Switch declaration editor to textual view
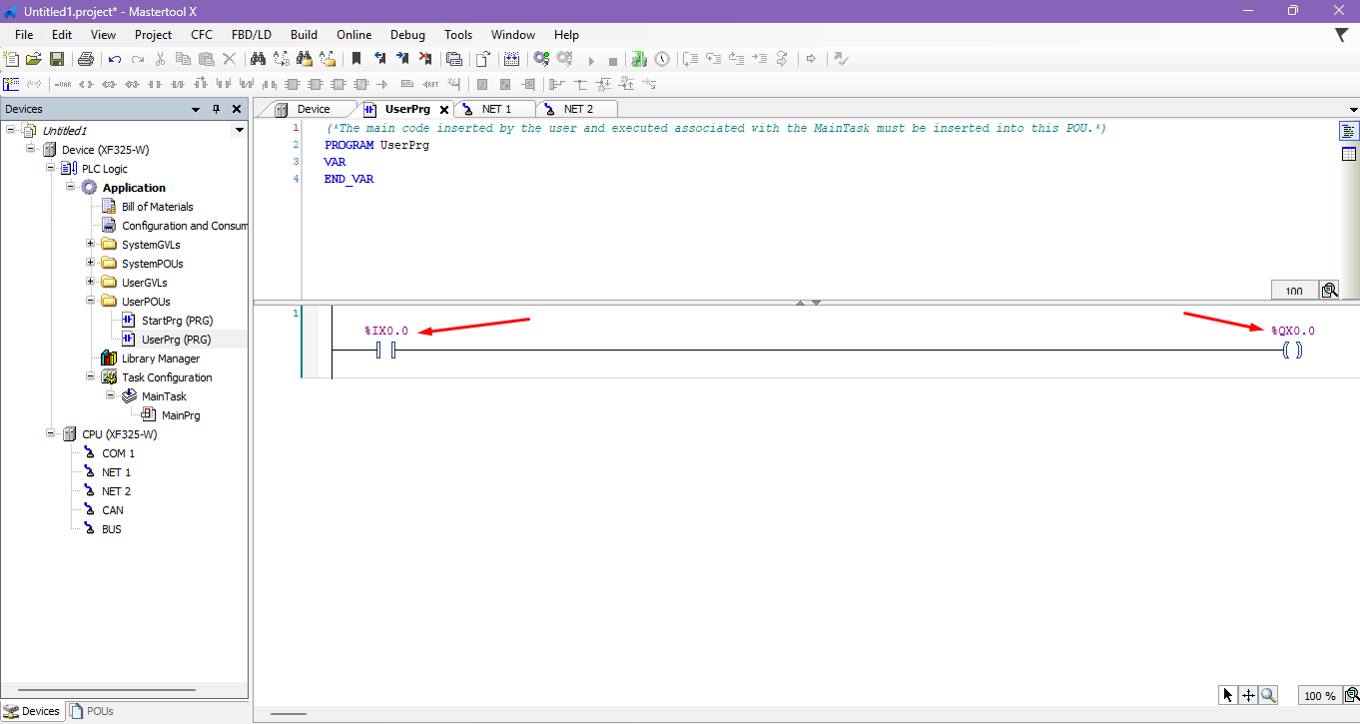The image size is (1360, 724). [1349, 132]
